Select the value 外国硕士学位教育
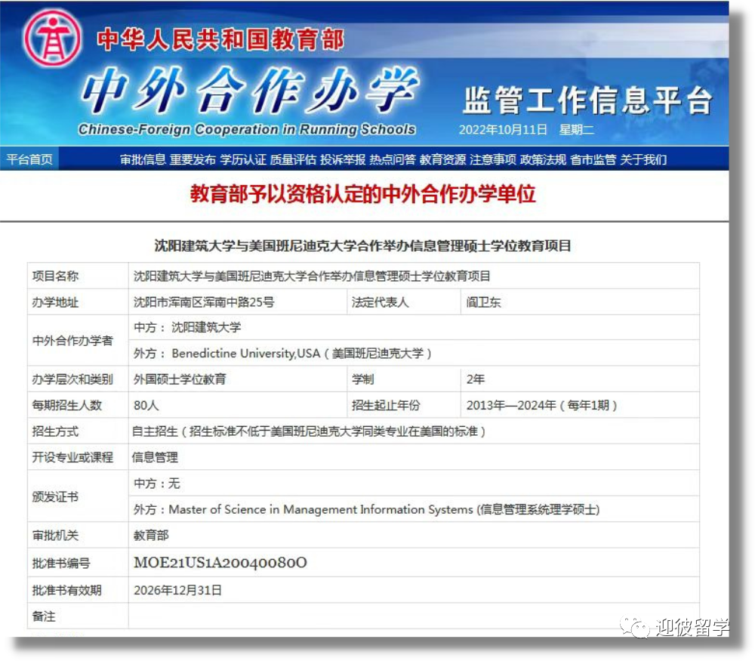The image size is (755, 661). [180, 379]
